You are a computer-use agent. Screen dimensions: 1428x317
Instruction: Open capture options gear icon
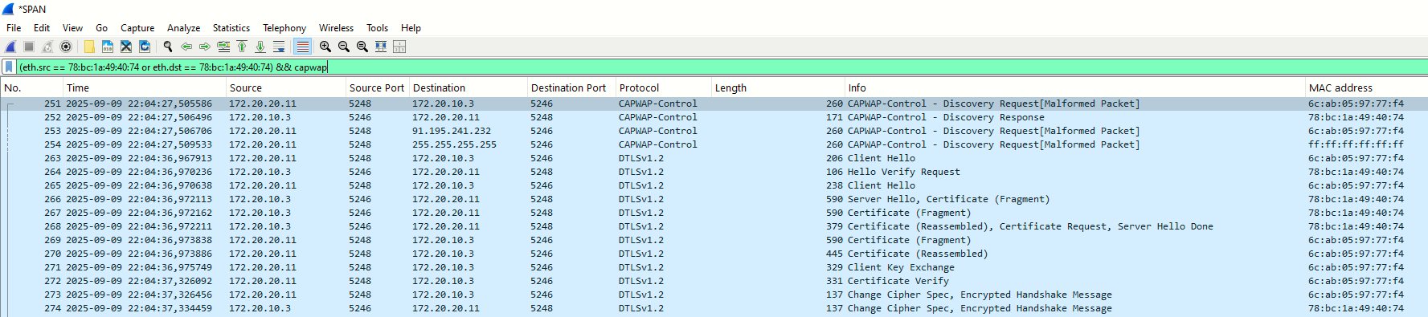pos(66,47)
